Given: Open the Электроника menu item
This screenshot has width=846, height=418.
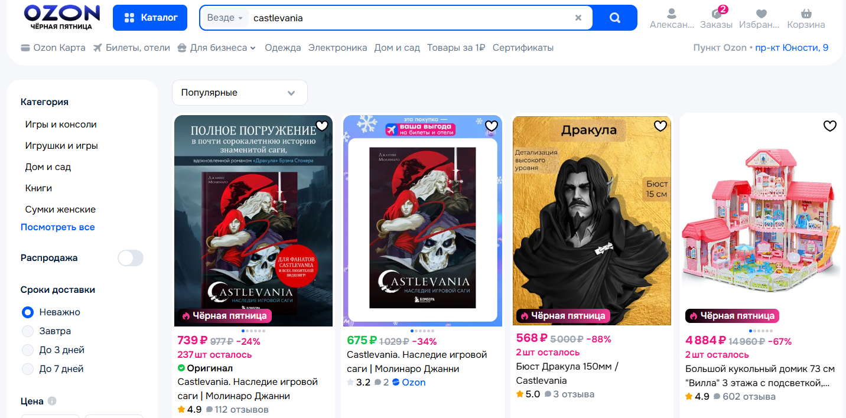Looking at the screenshot, I should click(338, 48).
